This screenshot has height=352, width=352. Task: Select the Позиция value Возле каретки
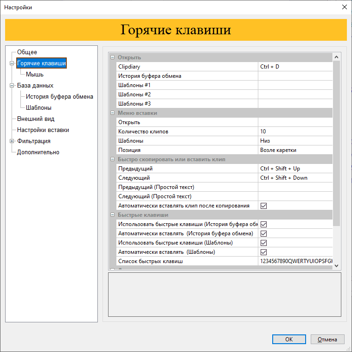[294, 150]
